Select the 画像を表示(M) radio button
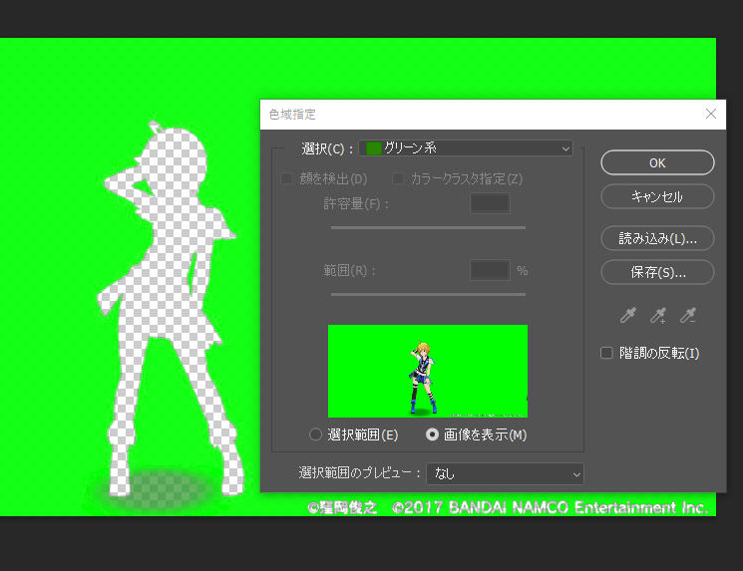The height and width of the screenshot is (571, 743). coord(432,434)
